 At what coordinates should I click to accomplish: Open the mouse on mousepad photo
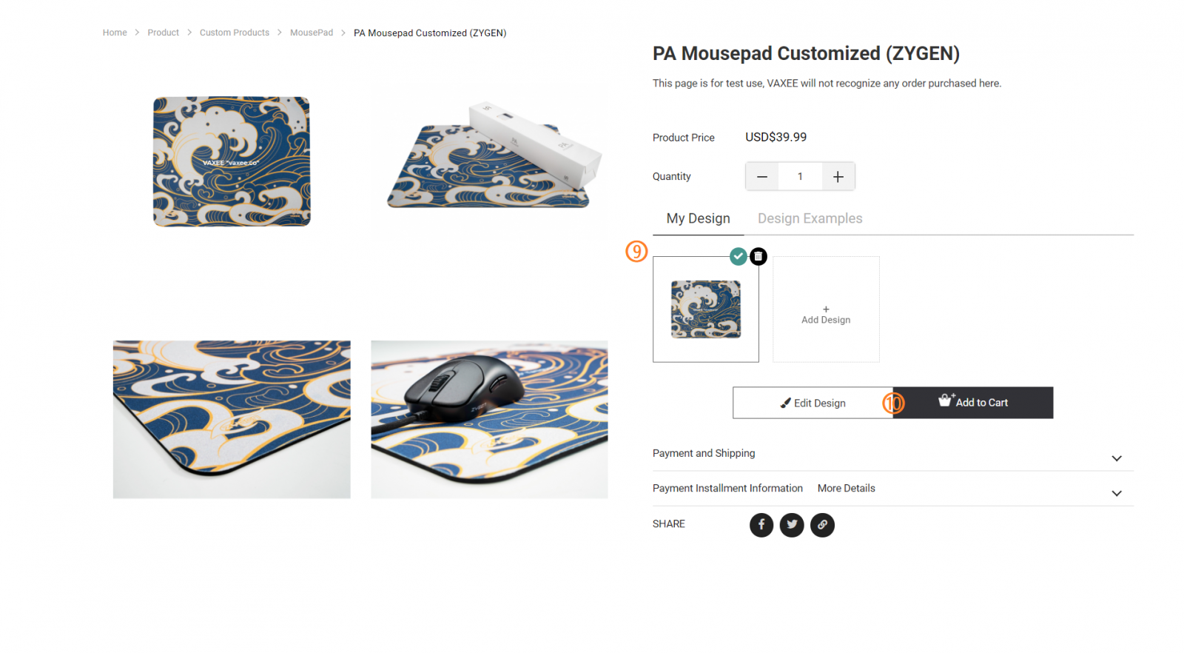(x=489, y=419)
